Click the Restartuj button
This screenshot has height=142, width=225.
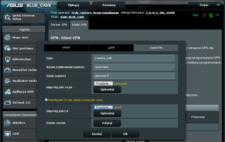coord(109,5)
